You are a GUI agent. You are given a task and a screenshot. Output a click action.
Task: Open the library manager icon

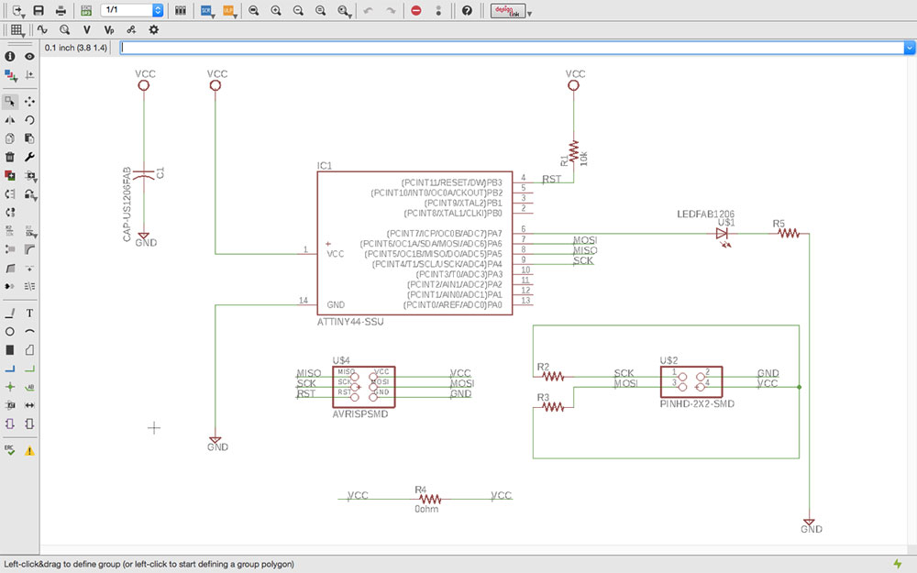click(181, 10)
